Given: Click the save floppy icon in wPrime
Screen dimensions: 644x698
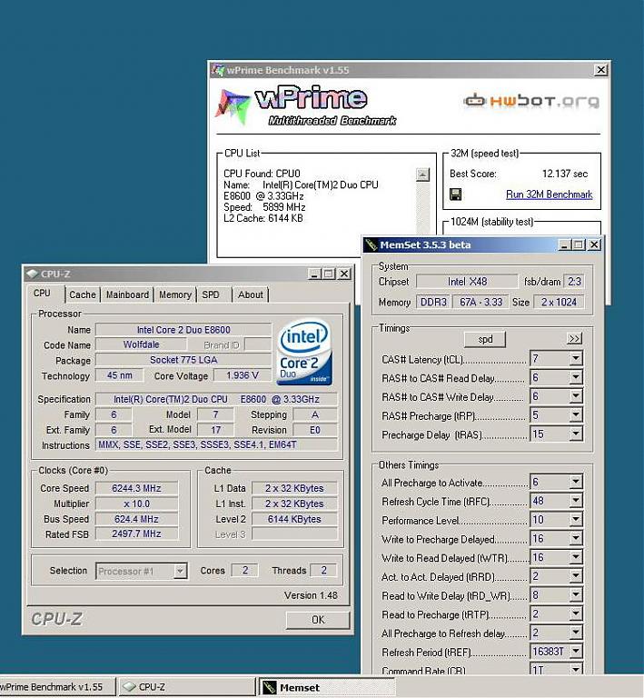Looking at the screenshot, I should (x=455, y=194).
